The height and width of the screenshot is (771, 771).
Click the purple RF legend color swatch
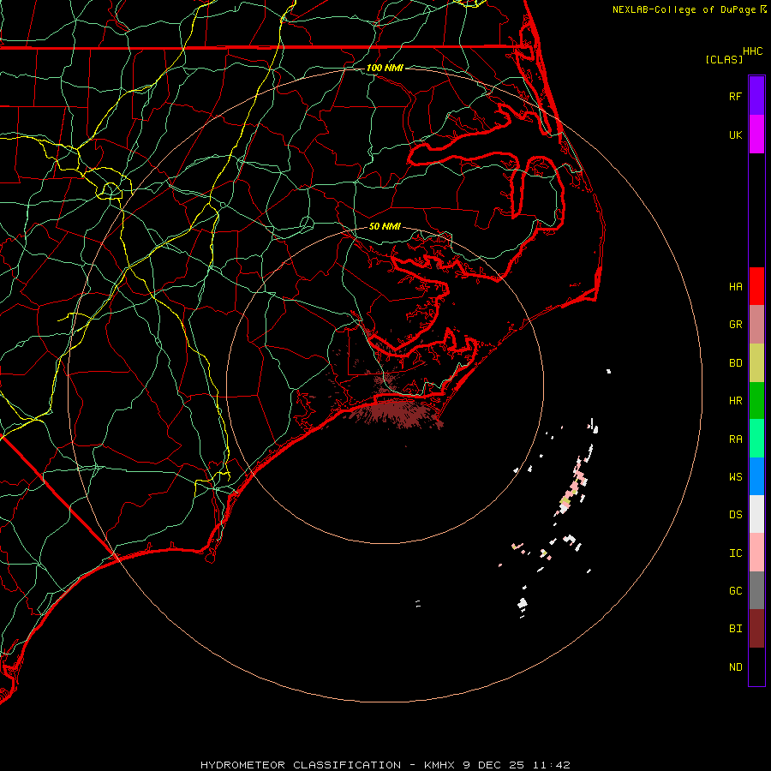click(756, 96)
